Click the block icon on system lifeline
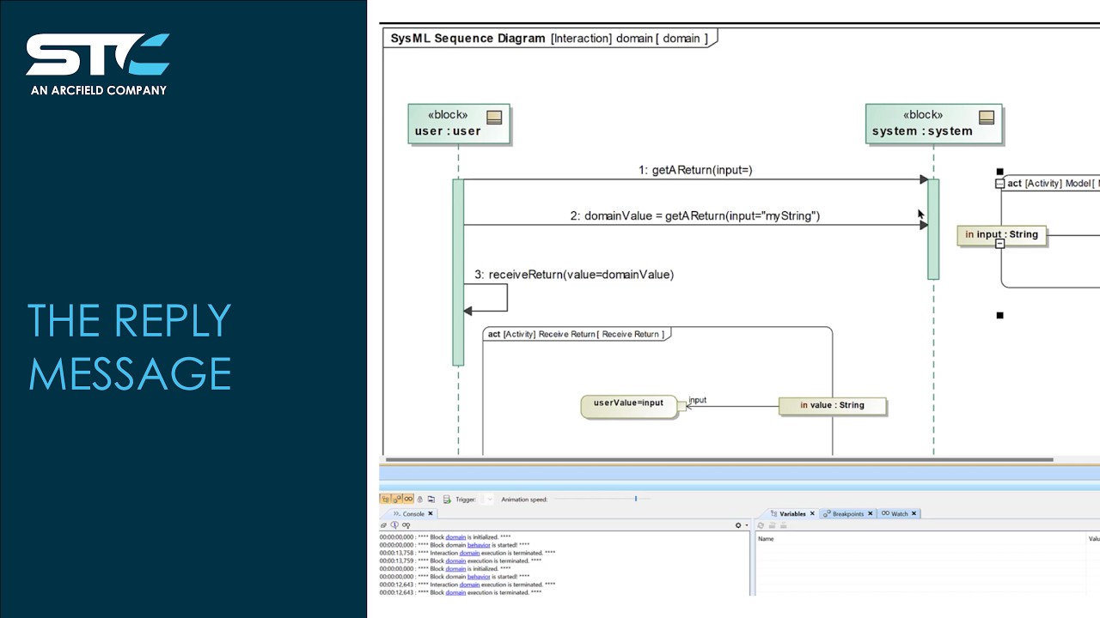 pyautogui.click(x=987, y=118)
